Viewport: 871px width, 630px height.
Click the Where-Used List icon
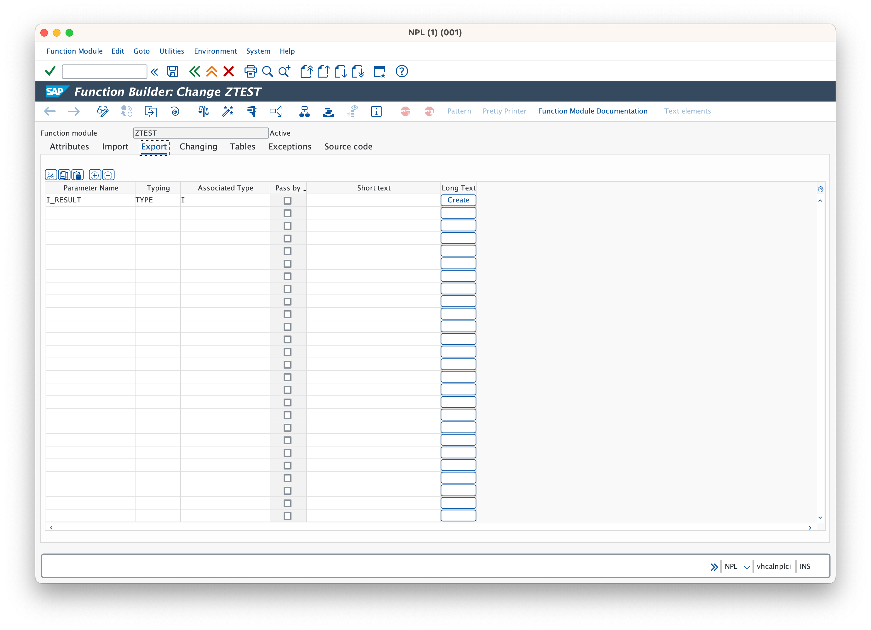point(276,112)
